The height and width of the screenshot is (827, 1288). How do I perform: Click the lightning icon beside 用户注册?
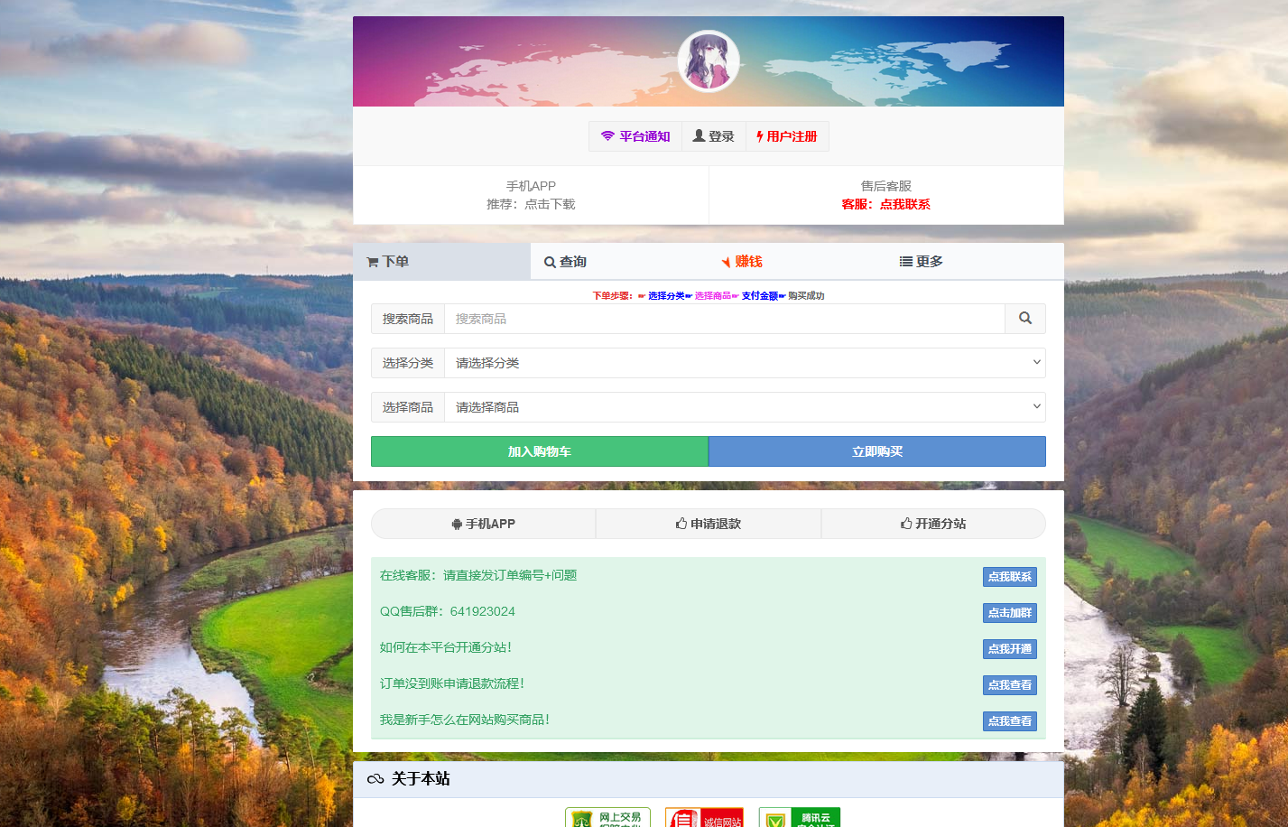point(760,136)
